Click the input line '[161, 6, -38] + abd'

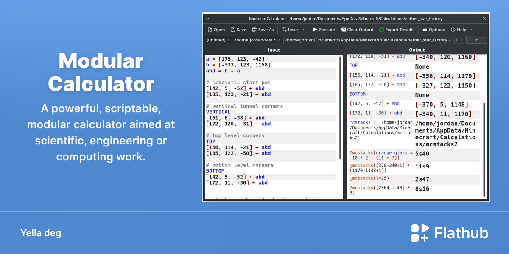(235, 118)
